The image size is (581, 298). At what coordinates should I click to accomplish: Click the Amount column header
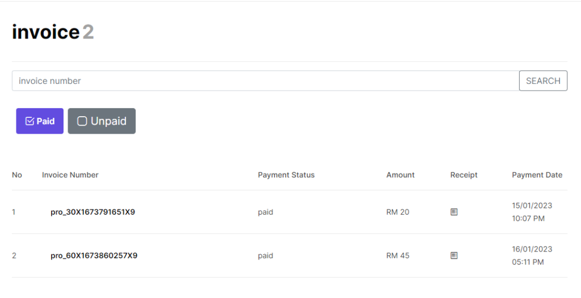400,174
